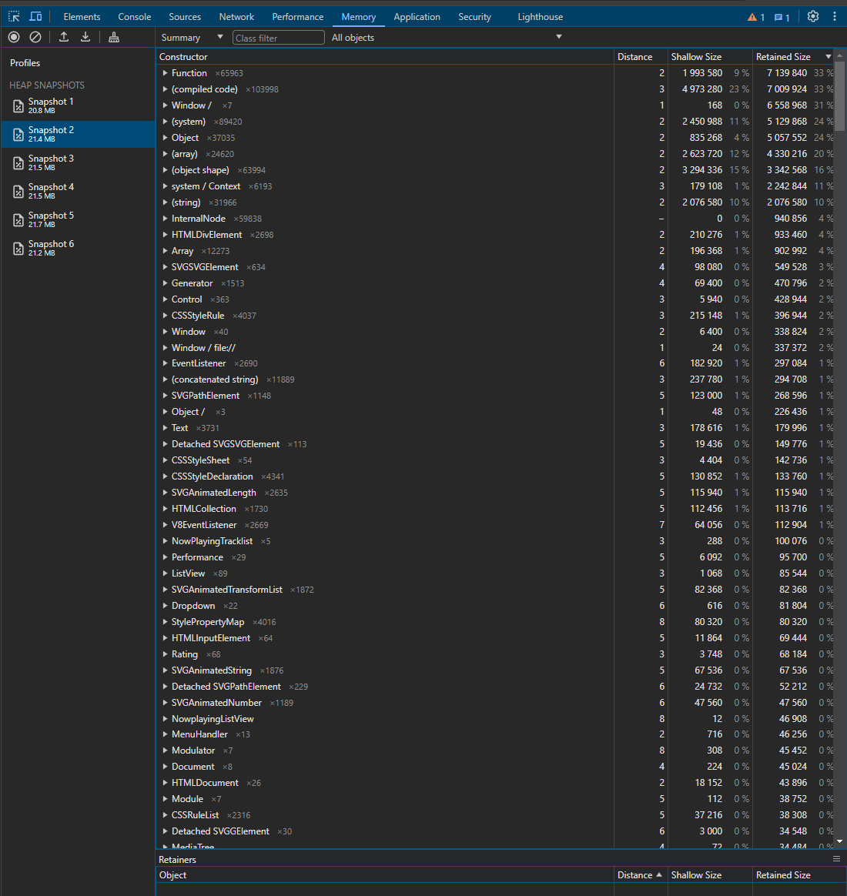Click the save profile download icon
847x896 pixels.
pos(85,37)
